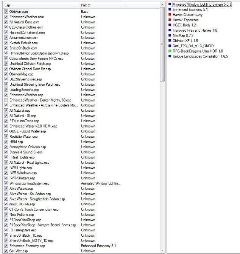This screenshot has height=254, width=240.
Task: Select Unique Landscapes Compilation 1.6.5 entry
Action: (200, 56)
